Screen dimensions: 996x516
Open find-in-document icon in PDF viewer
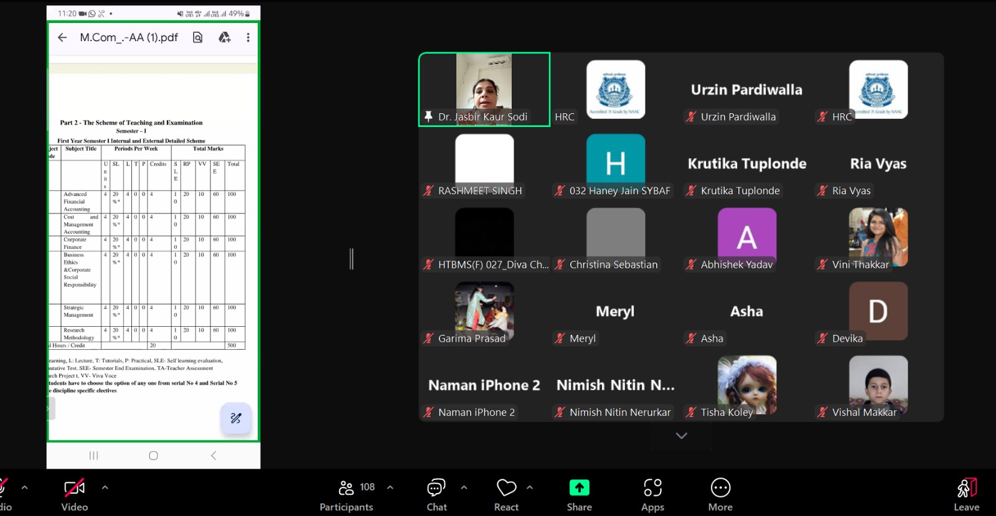pyautogui.click(x=197, y=37)
